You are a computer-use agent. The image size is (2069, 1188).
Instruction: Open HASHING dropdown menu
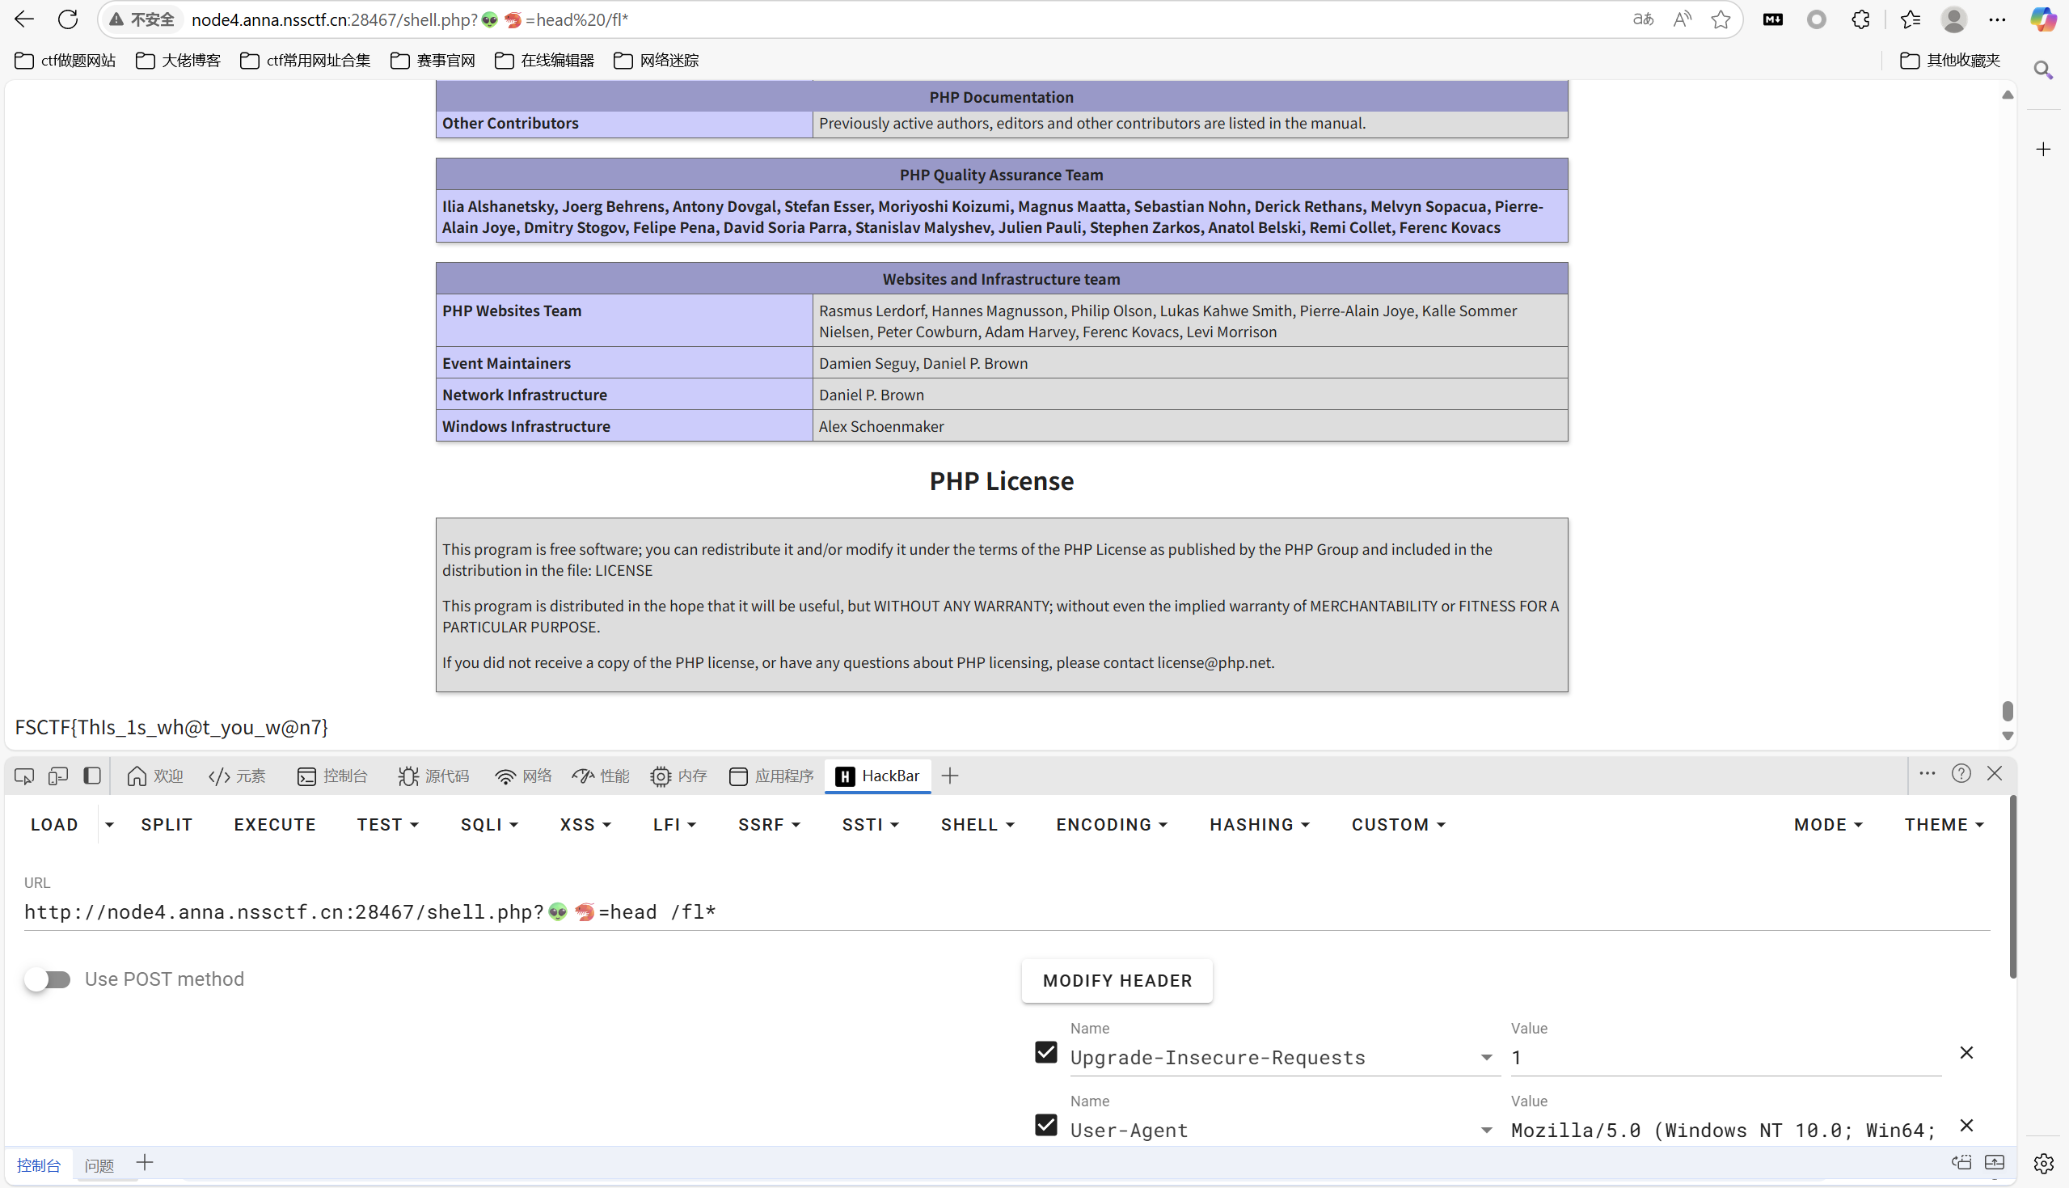pos(1259,825)
